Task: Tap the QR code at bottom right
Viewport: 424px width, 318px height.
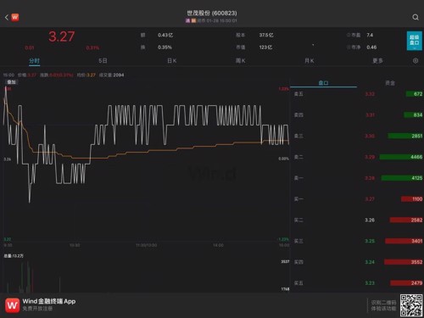Action: click(x=411, y=305)
